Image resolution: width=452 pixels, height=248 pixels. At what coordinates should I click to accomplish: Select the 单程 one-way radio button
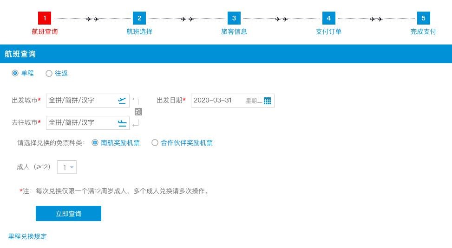coord(15,73)
